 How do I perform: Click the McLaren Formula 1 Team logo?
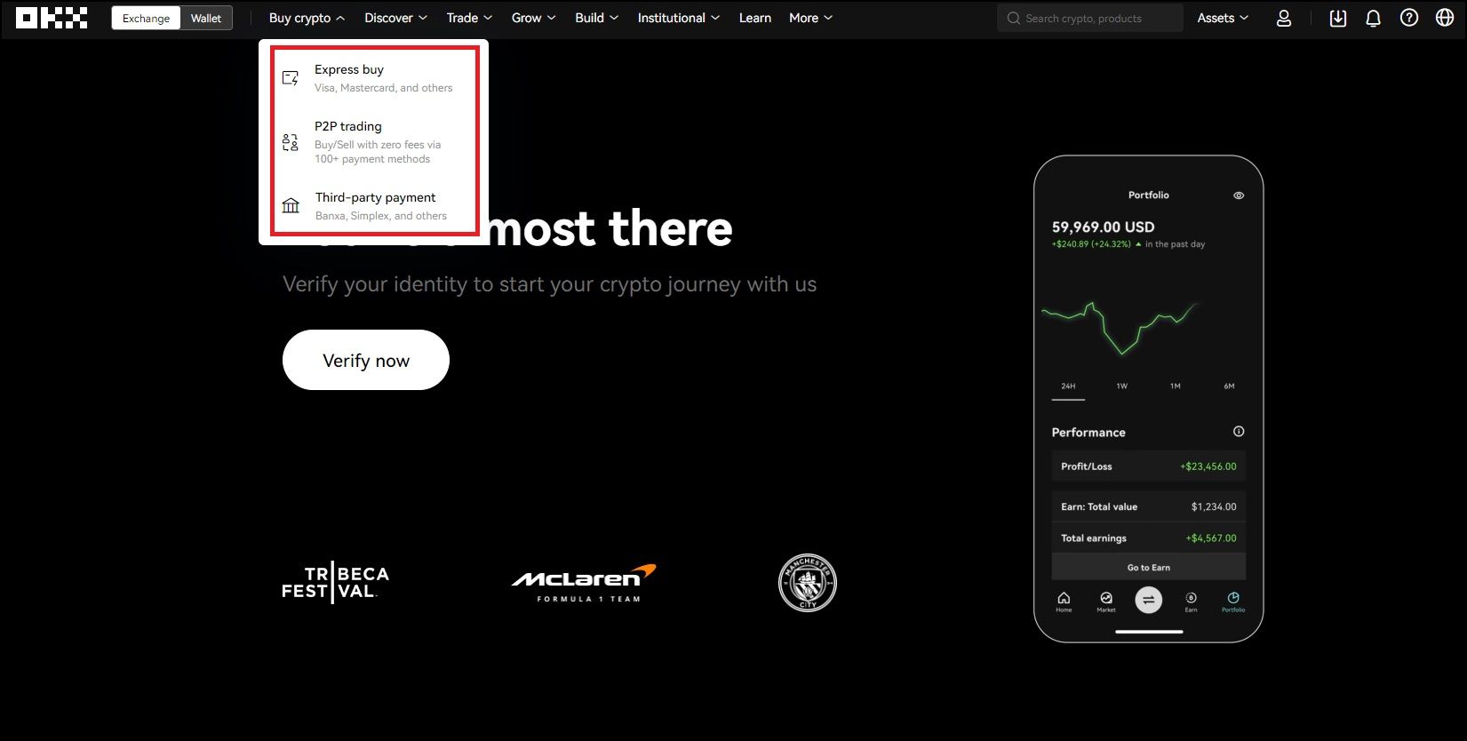click(x=583, y=583)
